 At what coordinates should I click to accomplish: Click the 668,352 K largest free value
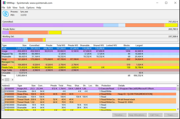138,76
